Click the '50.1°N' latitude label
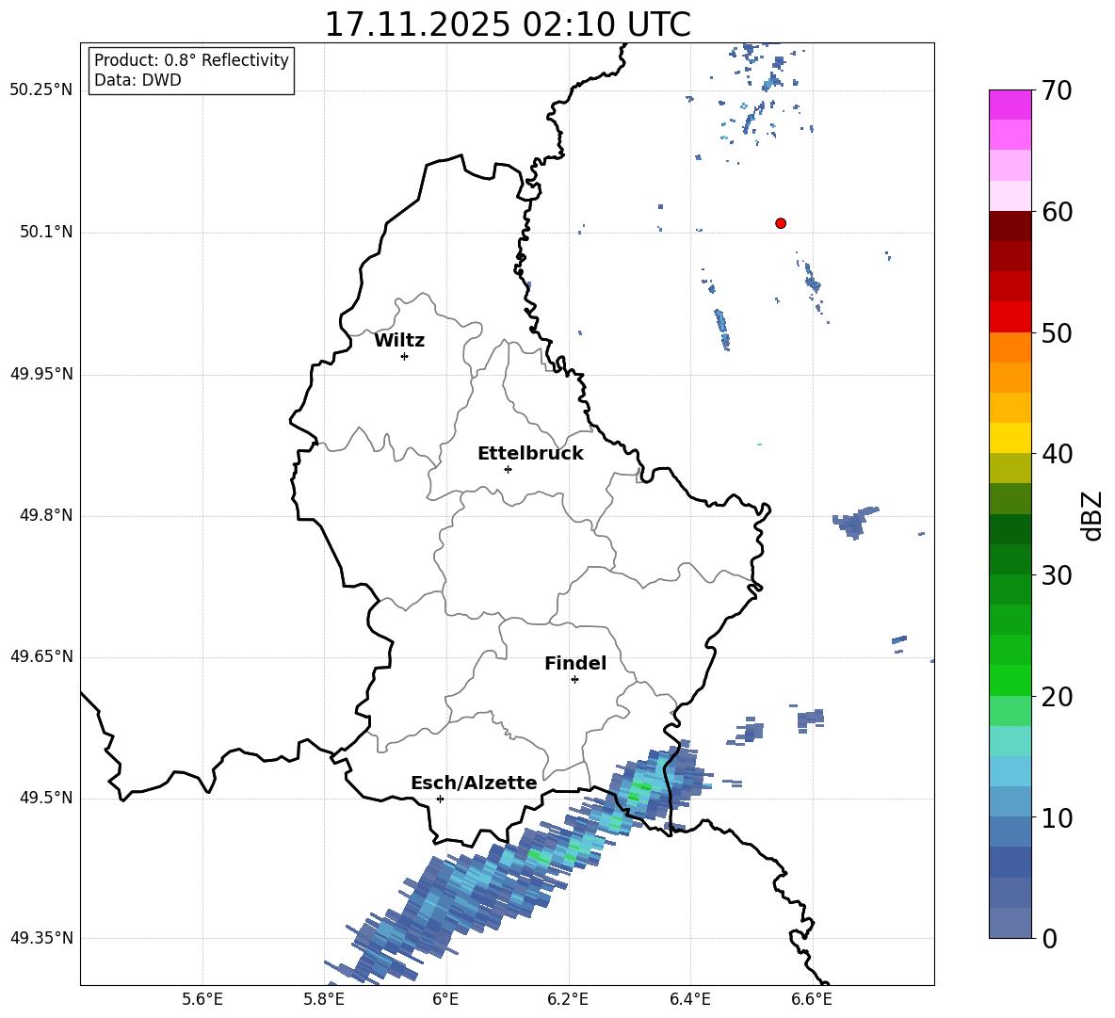 click(x=47, y=233)
